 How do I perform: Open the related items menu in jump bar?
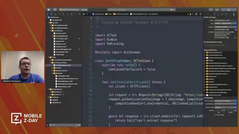[x=84, y=14]
